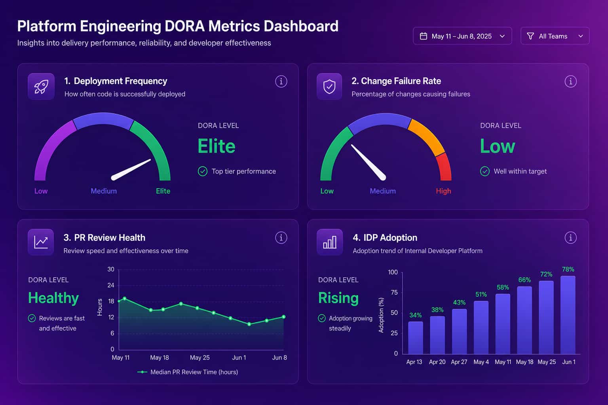Viewport: 608px width, 405px height.
Task: Click the funnel filter icon beside All Teams
Action: (x=530, y=36)
